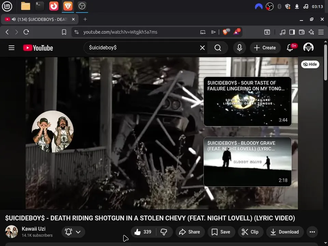
Task: Open the Files folder launcher in the panel
Action: pos(26,6)
